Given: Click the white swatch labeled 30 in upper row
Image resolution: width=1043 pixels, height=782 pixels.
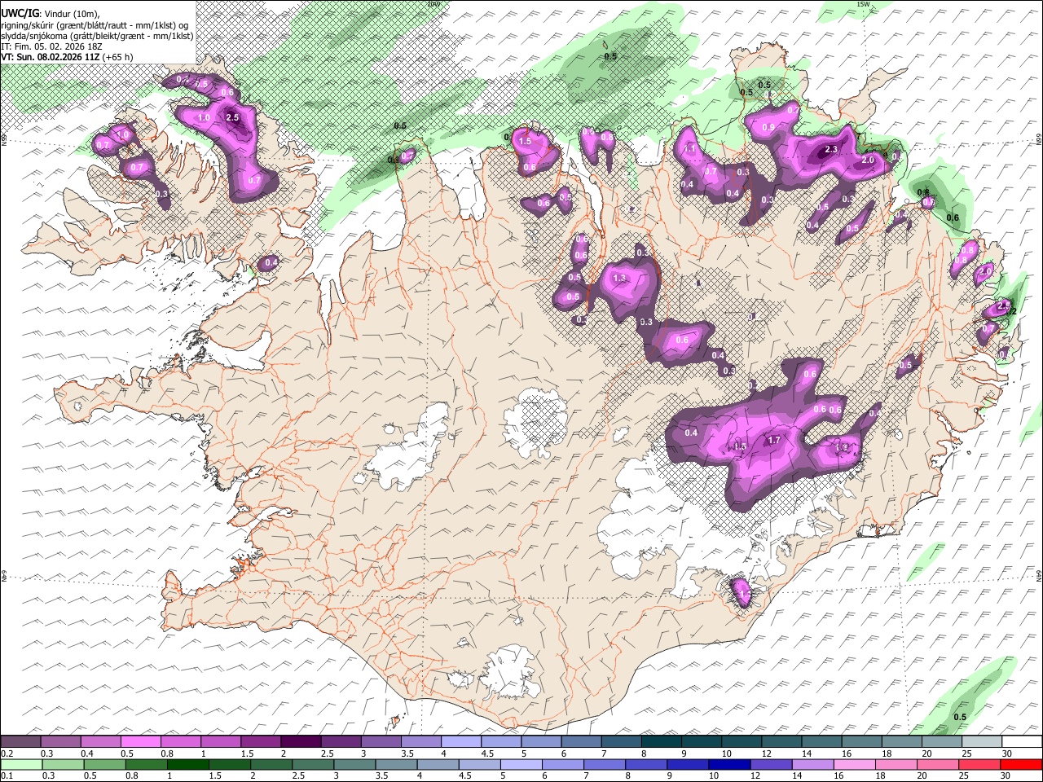Looking at the screenshot, I should (1021, 742).
